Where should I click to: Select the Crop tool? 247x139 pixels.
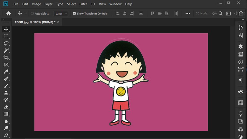[6, 58]
